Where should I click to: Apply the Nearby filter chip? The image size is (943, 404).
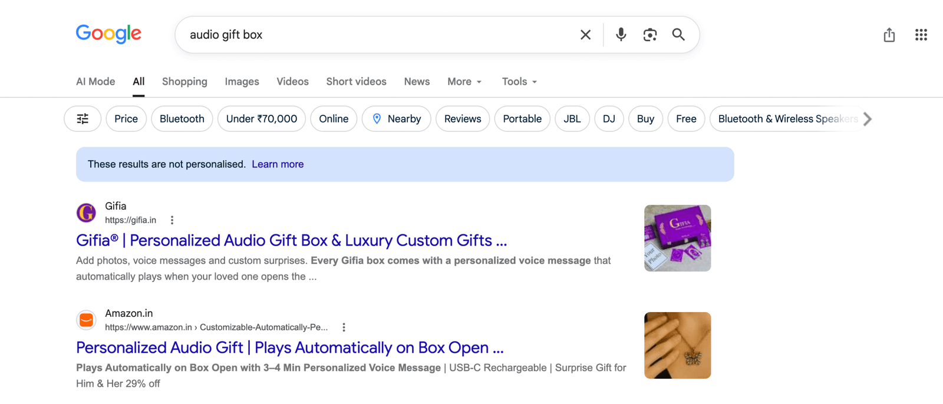[396, 119]
